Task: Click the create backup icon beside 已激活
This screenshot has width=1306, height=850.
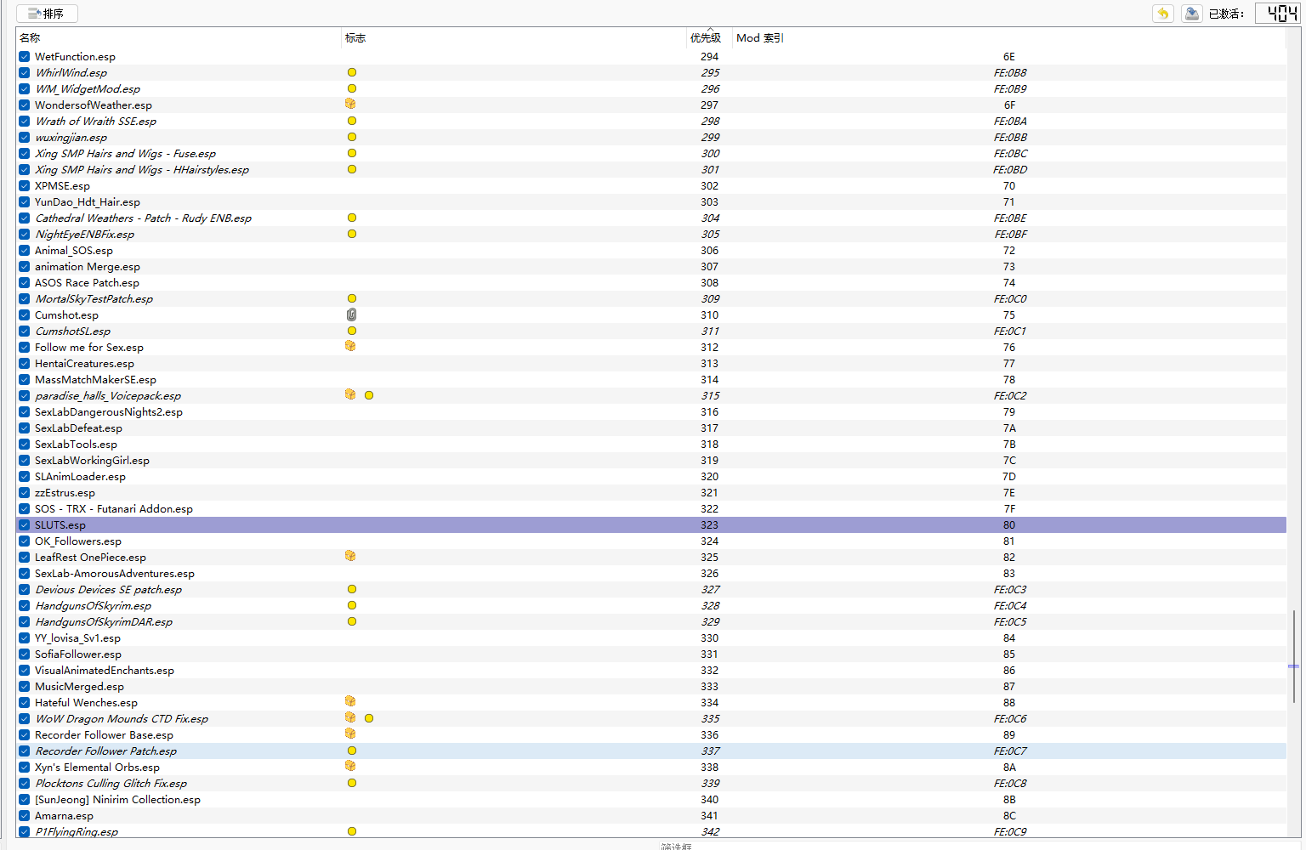Action: click(x=1192, y=14)
